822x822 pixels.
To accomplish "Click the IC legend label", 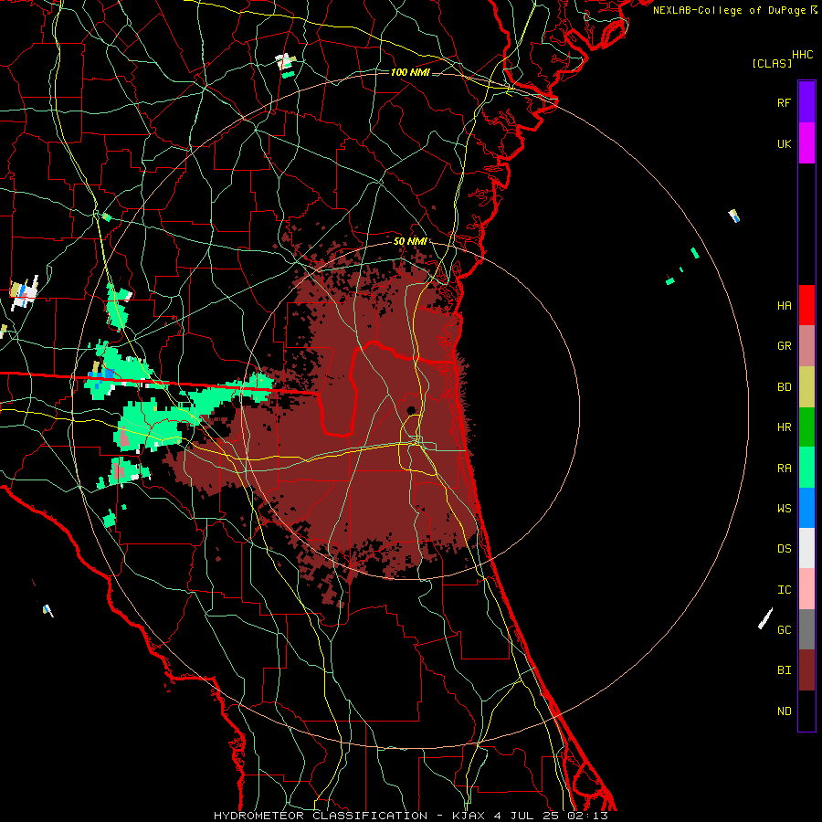I will (784, 590).
